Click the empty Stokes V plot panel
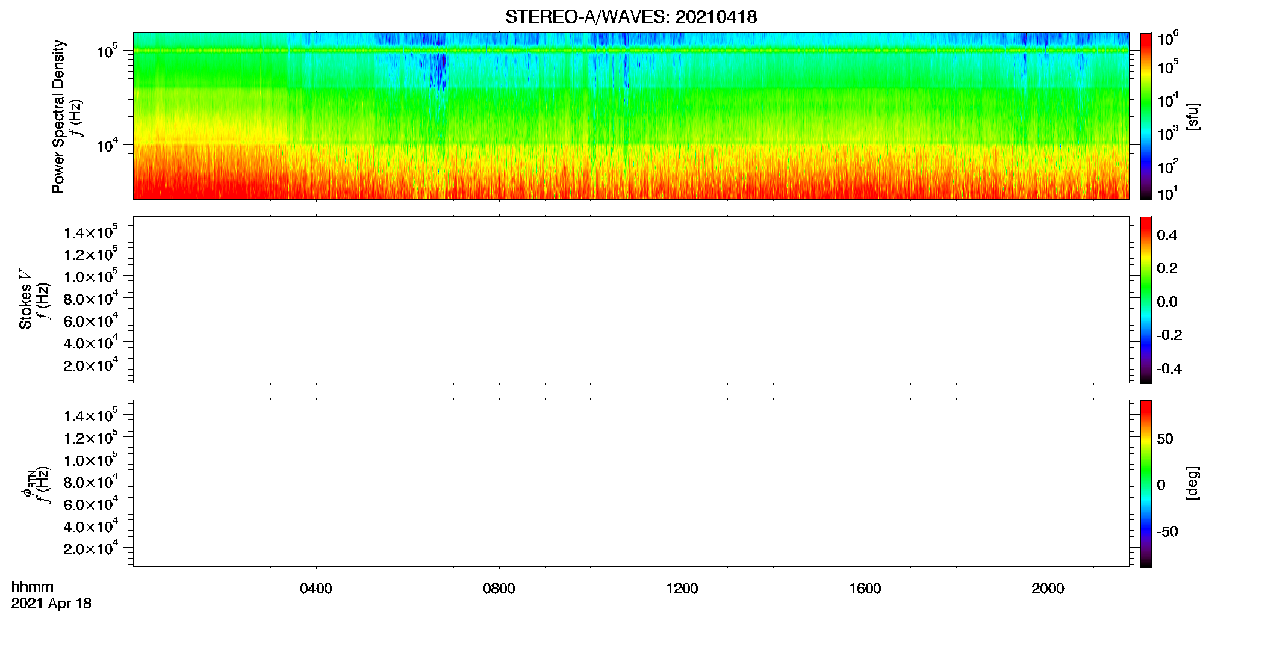 pyautogui.click(x=631, y=300)
